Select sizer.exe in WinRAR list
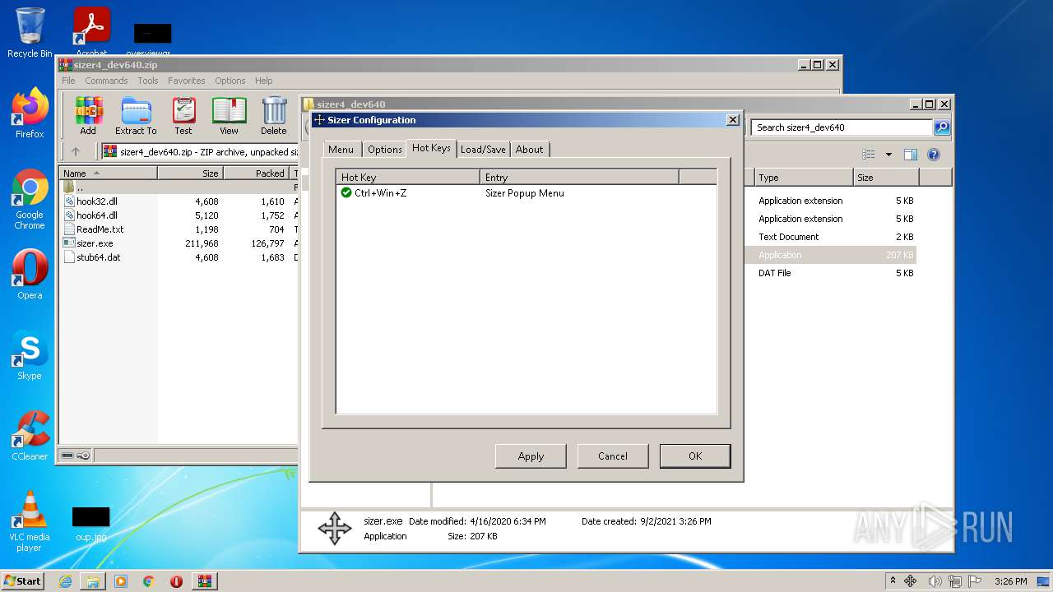Viewport: 1053px width, 592px height. pos(95,243)
